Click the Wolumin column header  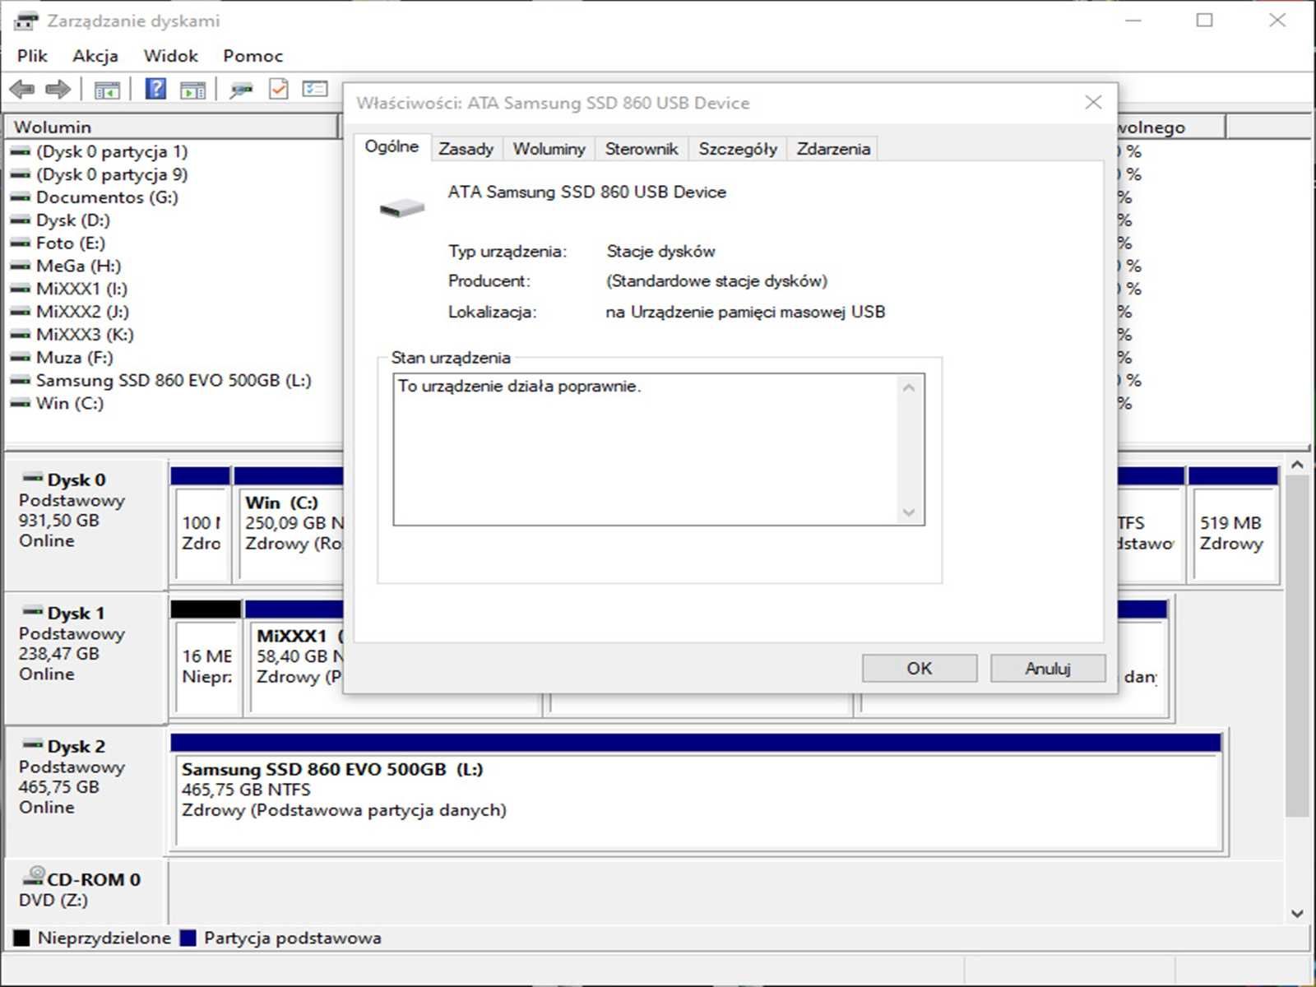pos(171,127)
